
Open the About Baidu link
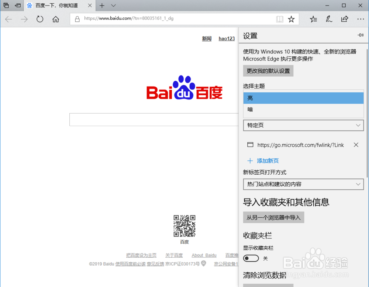coord(204,255)
